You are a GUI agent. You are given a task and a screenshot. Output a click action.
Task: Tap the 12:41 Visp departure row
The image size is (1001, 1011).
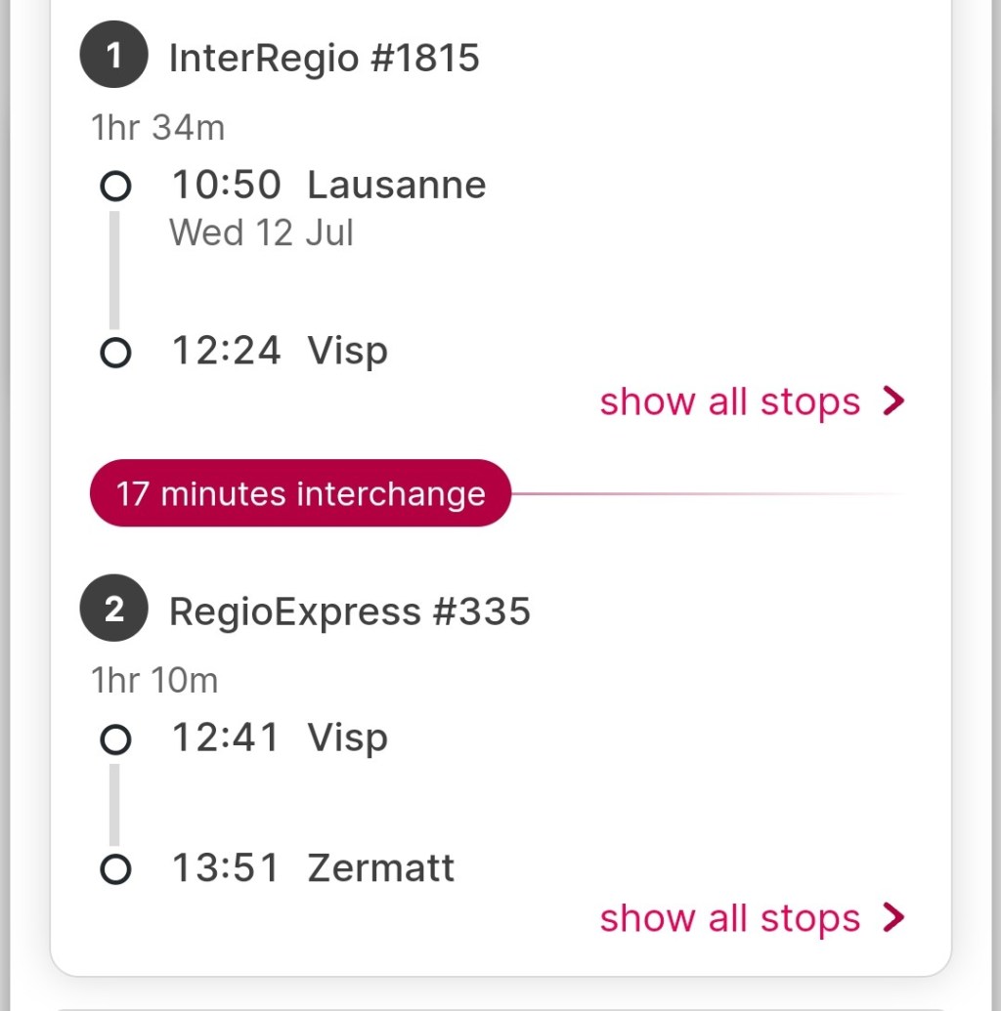[280, 737]
